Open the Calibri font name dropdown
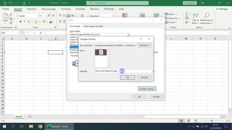The image size is (232, 130). [x=38, y=16]
